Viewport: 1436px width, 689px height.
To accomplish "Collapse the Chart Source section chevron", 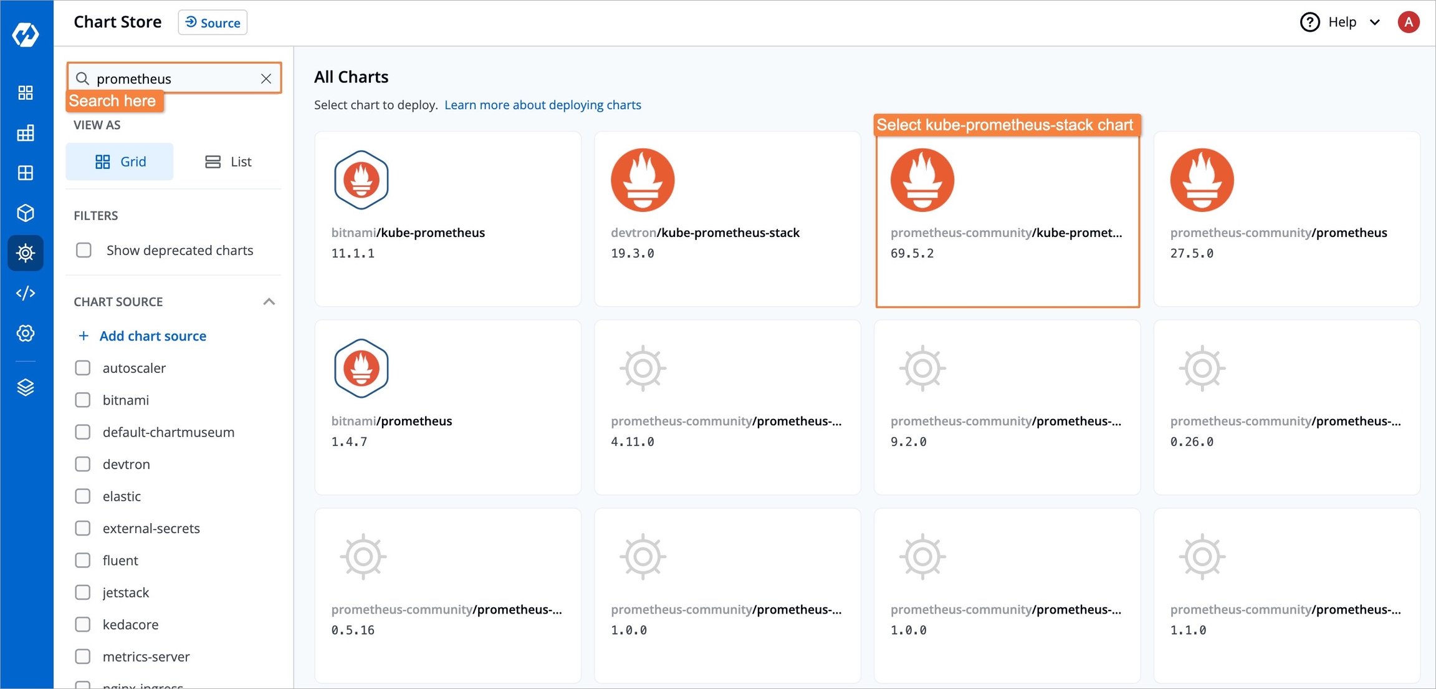I will coord(269,302).
